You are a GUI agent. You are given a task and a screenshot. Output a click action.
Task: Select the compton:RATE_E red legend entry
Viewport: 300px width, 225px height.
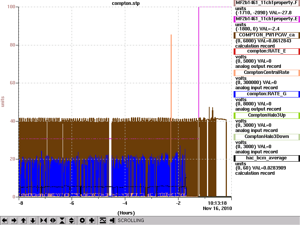[x=267, y=51]
